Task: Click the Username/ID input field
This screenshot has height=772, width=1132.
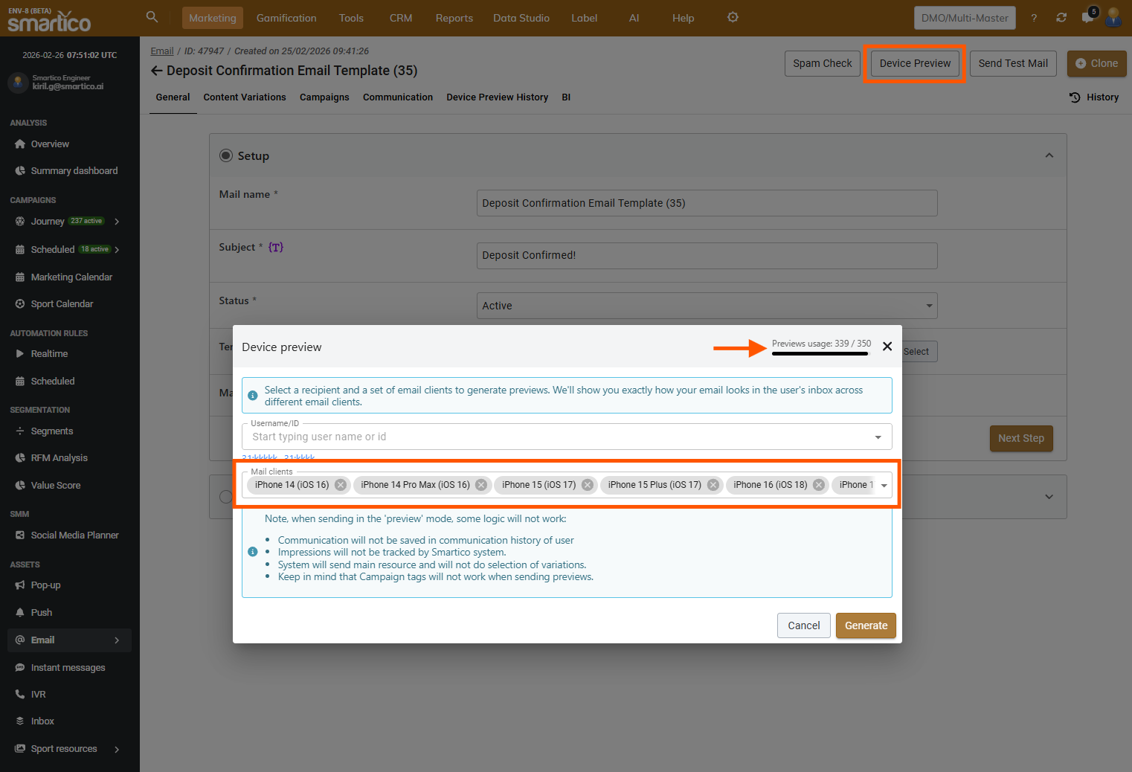Action: pos(558,437)
